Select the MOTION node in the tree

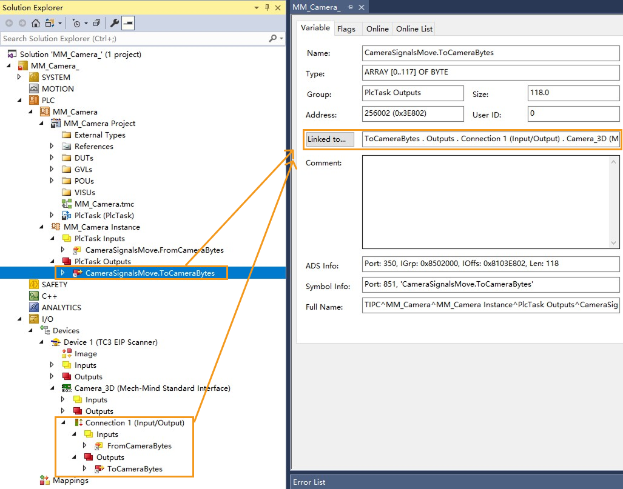click(57, 88)
